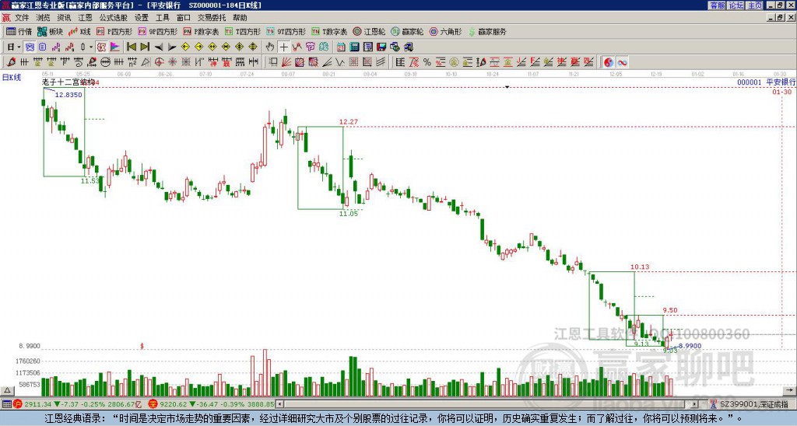Open the 交易委托 menu

click(x=212, y=18)
